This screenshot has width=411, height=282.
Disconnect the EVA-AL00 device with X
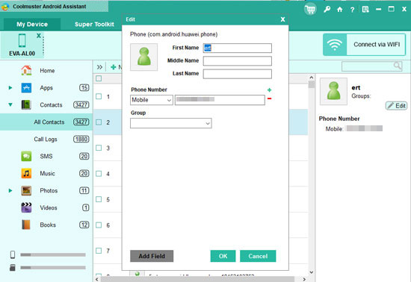39,35
